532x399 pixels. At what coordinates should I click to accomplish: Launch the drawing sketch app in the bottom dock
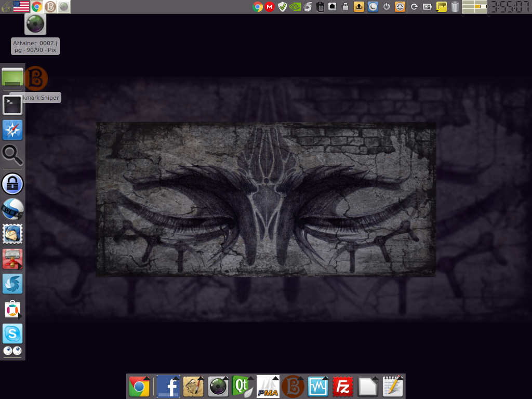coord(193,387)
